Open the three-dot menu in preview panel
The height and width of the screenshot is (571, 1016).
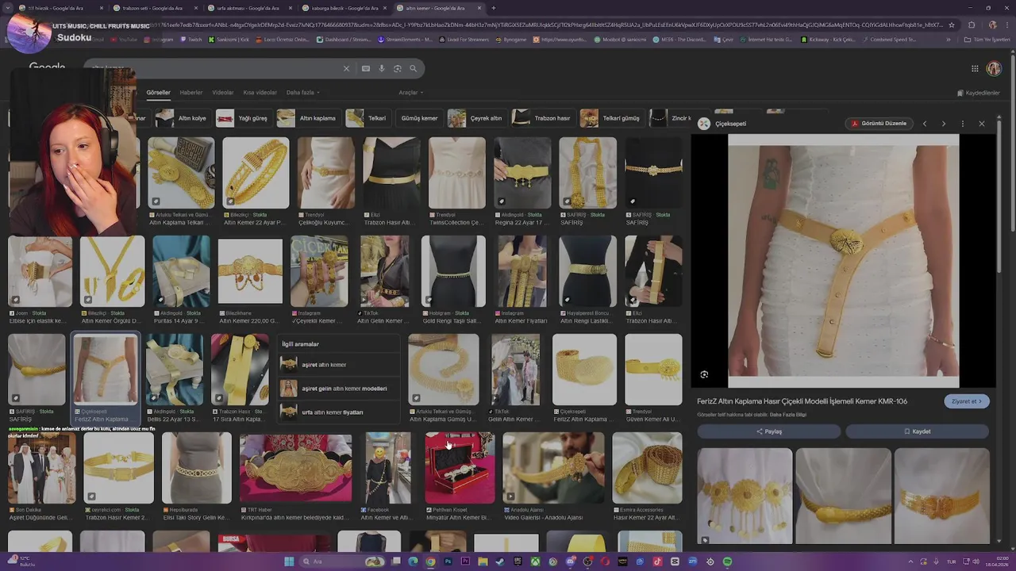point(962,124)
